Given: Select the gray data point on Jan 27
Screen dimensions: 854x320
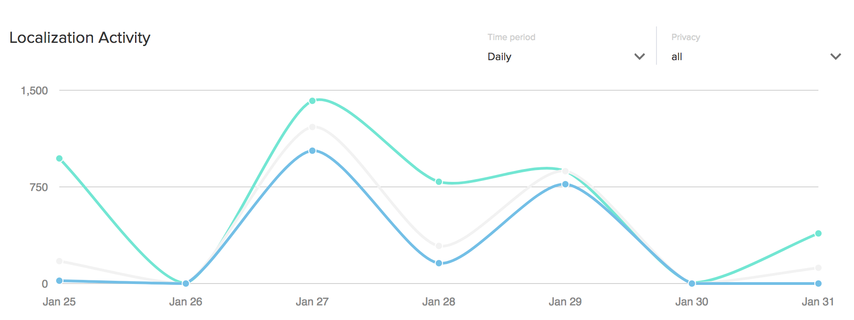Looking at the screenshot, I should click(312, 127).
